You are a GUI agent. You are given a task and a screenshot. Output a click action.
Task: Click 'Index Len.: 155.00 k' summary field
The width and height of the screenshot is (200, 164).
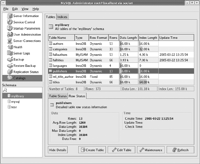click(x=176, y=89)
